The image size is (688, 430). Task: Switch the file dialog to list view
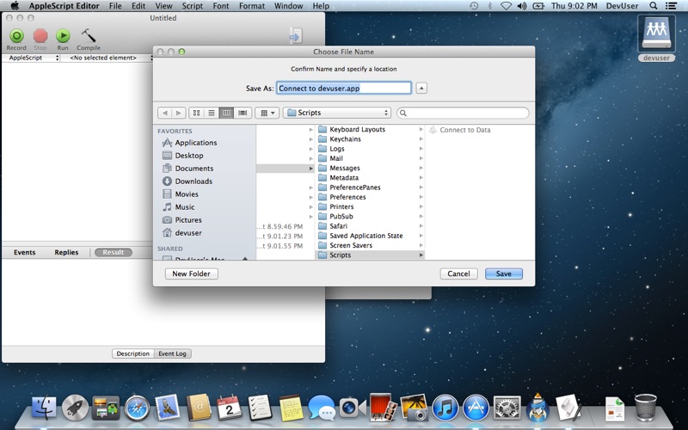[212, 113]
